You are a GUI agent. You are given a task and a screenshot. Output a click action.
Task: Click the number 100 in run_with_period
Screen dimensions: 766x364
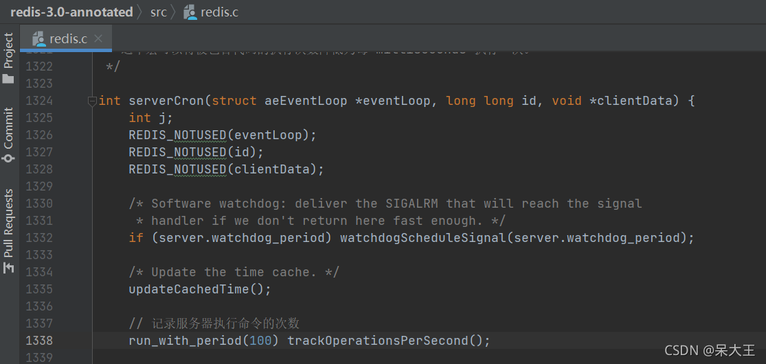click(260, 341)
